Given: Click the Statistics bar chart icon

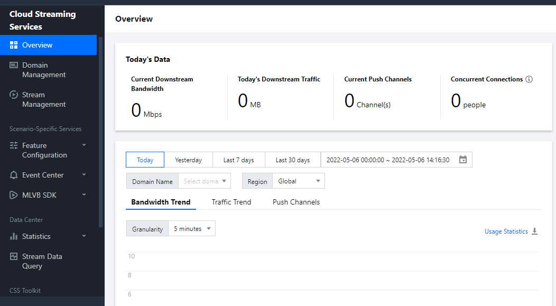Looking at the screenshot, I should click(x=14, y=236).
